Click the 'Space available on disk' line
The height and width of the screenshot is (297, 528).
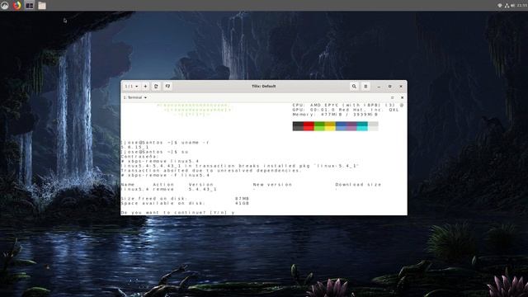[x=185, y=204]
